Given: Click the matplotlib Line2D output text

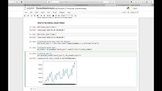Looking at the screenshot, I should [57, 58].
